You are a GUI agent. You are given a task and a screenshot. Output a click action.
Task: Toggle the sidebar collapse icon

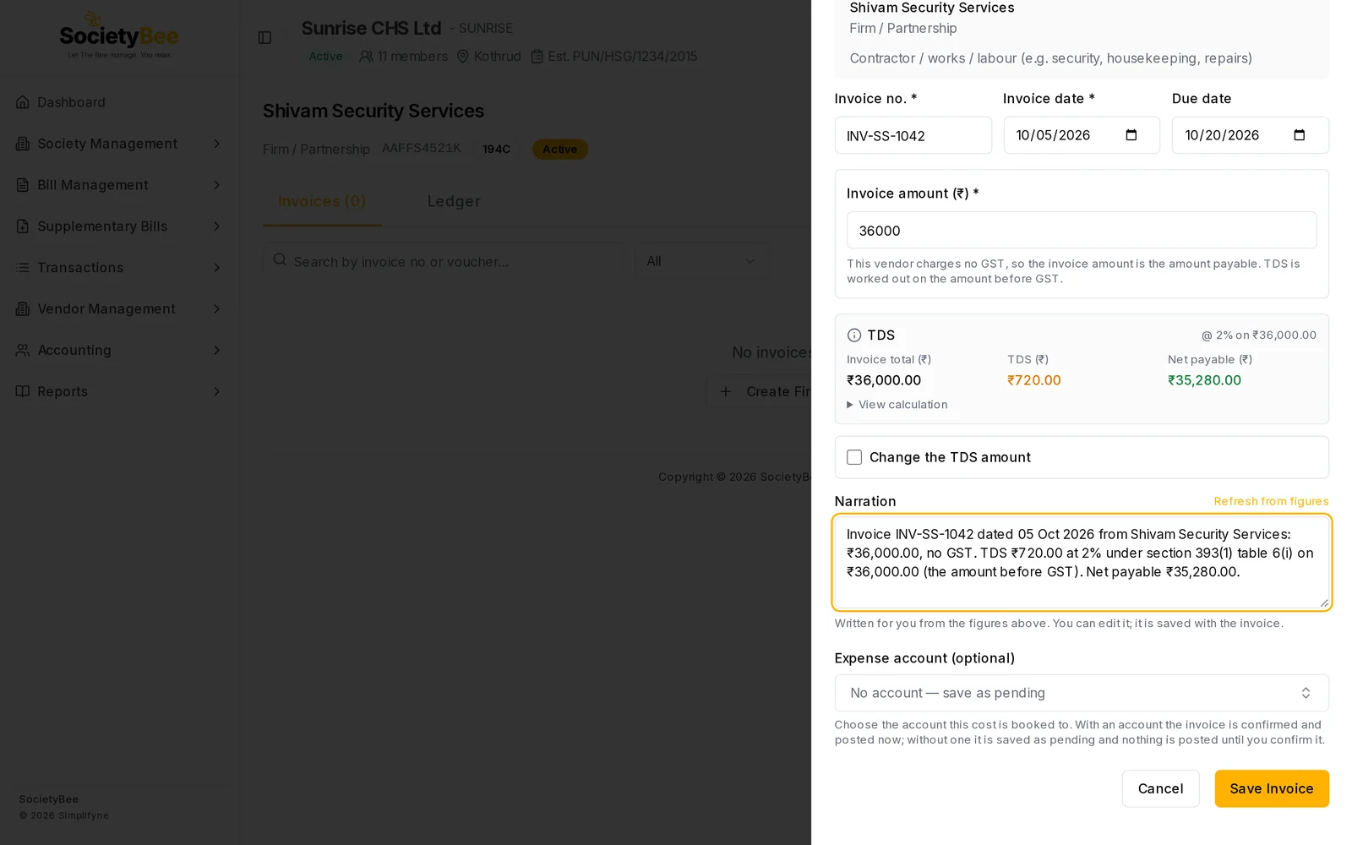coord(264,38)
